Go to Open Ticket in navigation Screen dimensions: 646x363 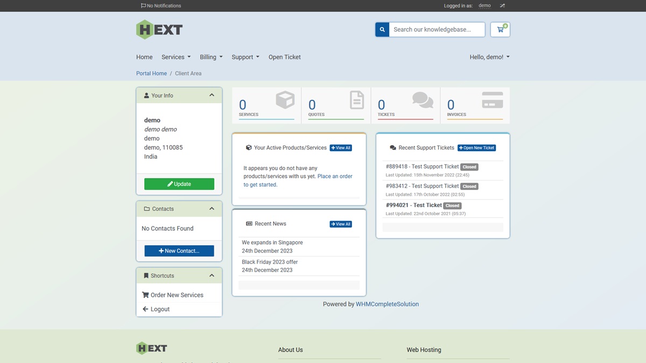click(284, 57)
